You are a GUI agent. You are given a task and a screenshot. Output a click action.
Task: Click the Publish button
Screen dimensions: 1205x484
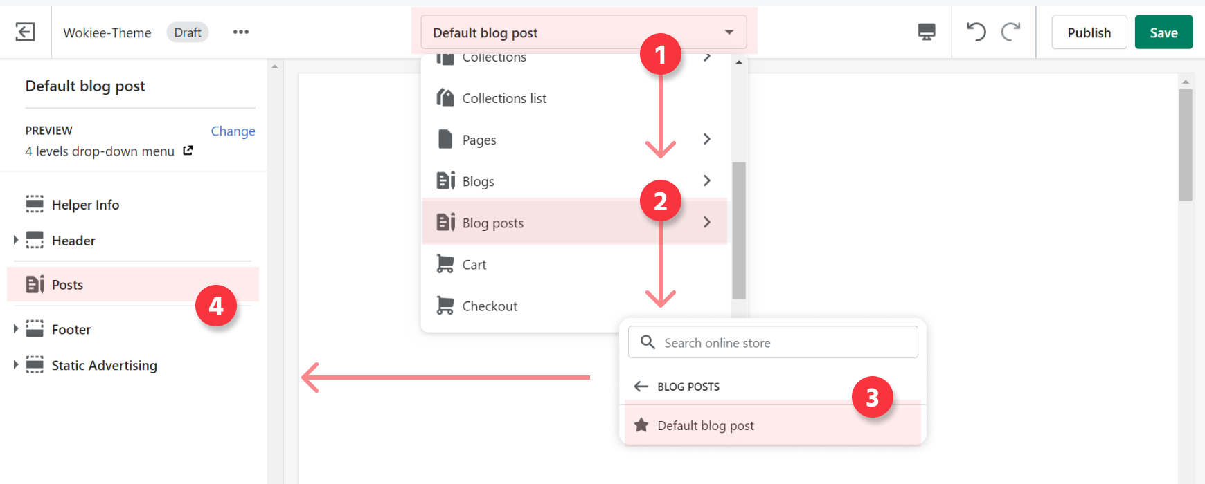pyautogui.click(x=1089, y=32)
